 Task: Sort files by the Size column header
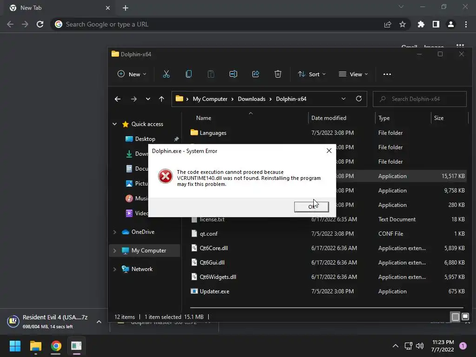(x=439, y=118)
